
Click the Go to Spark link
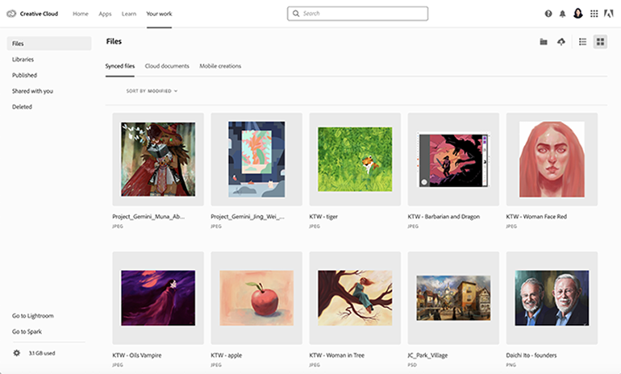(x=27, y=331)
